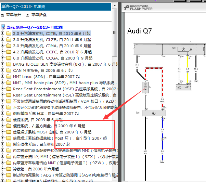Open 便捷系统，右置方向盘 entry
The width and height of the screenshot is (206, 182).
point(49,126)
